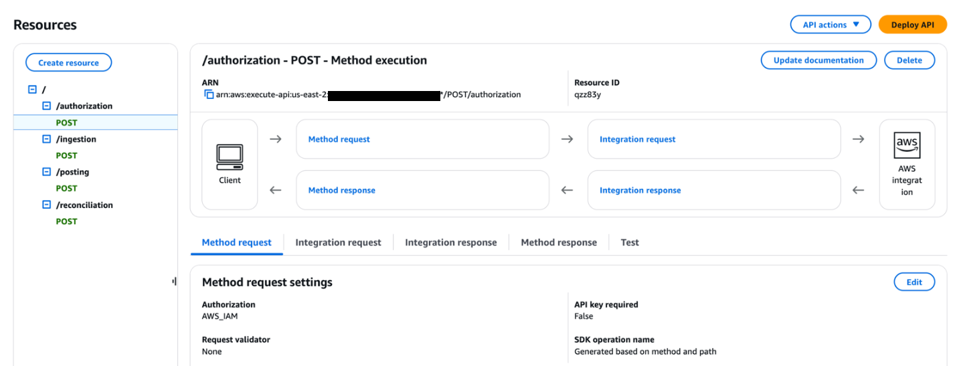Screen dimensions: 957x366
Task: Open the API actions dropdown
Action: click(831, 25)
